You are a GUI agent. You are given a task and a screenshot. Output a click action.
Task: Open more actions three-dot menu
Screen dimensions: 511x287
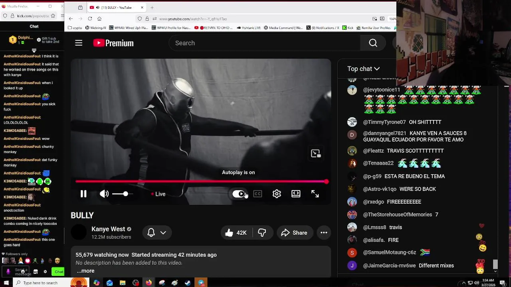tap(324, 233)
